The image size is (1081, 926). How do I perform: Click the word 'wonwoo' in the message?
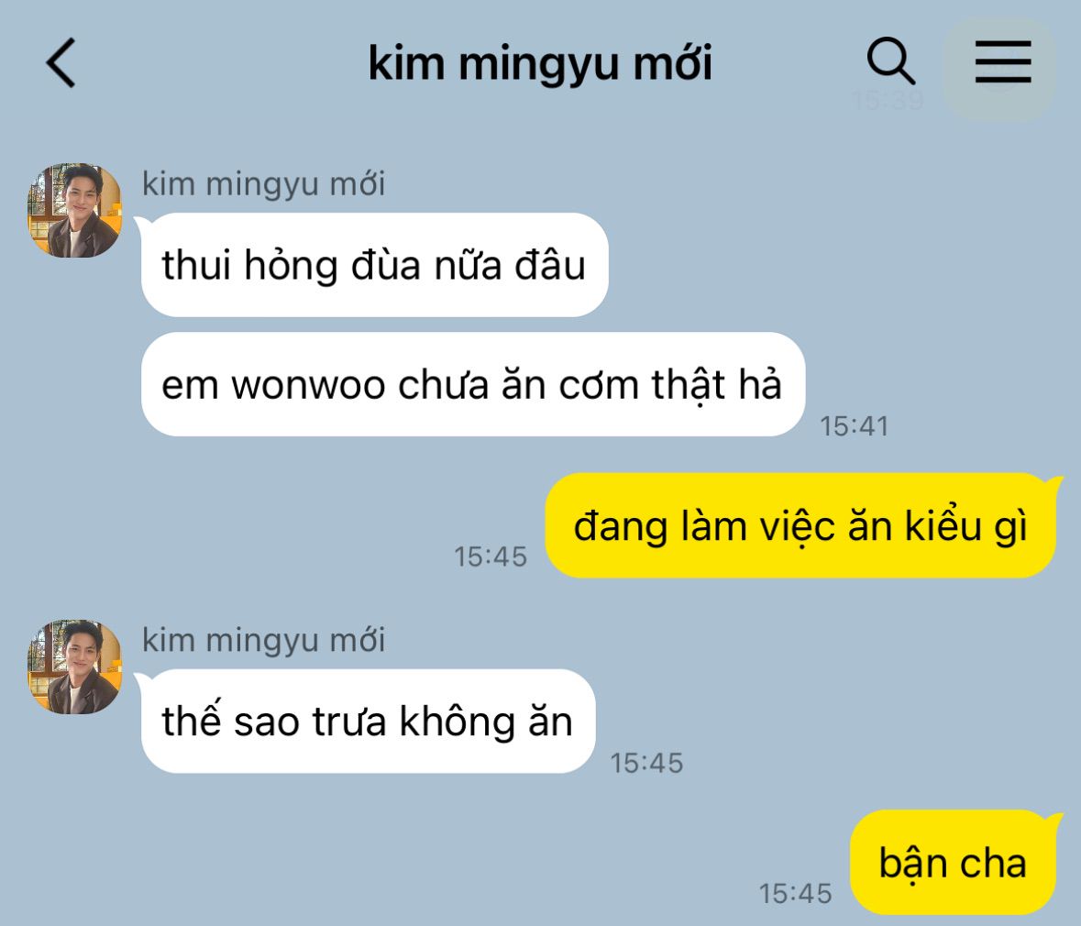point(308,385)
